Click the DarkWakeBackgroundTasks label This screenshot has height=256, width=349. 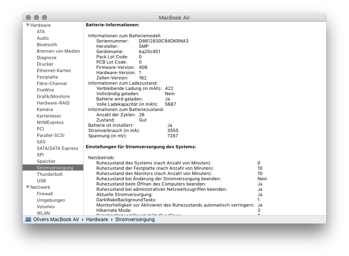[126, 200]
